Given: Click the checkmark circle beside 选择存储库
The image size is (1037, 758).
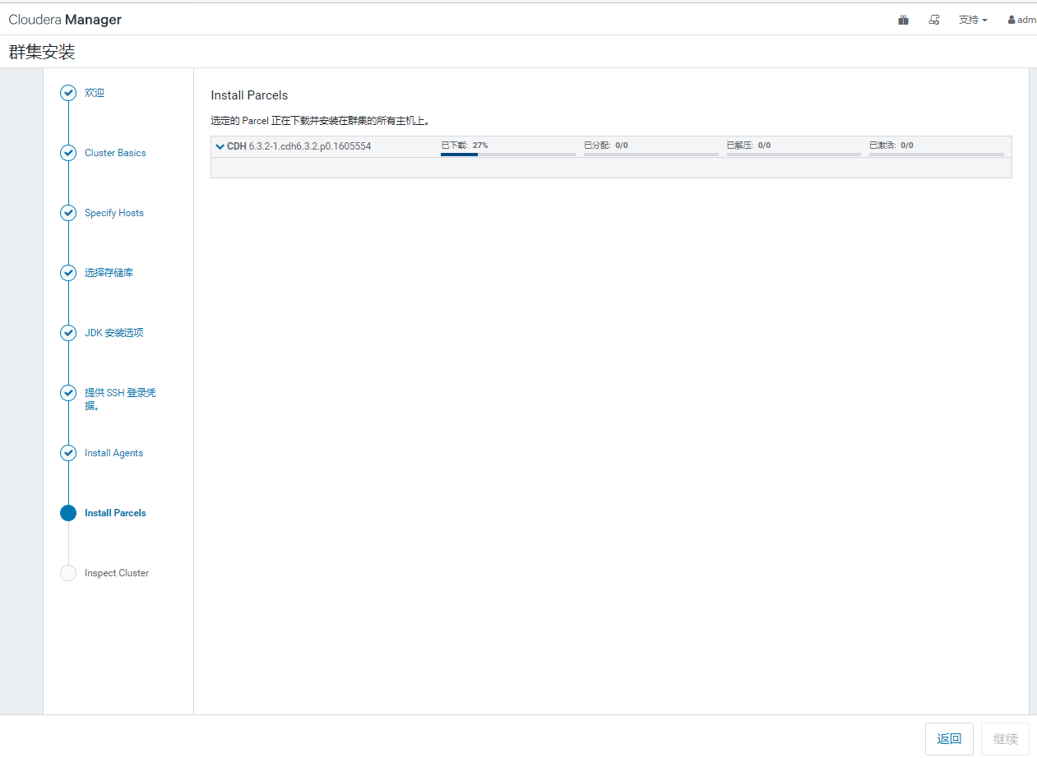Looking at the screenshot, I should tap(68, 273).
